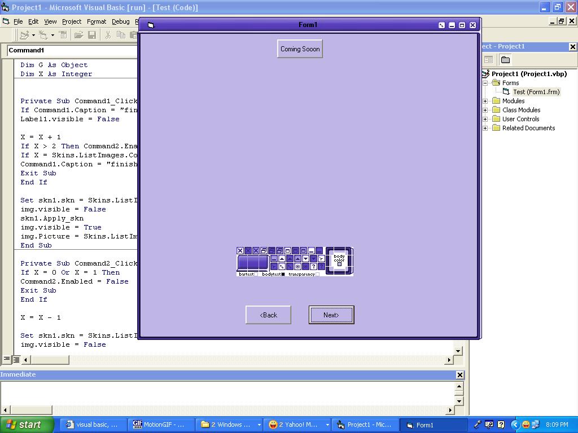Open the Format menu

point(97,21)
